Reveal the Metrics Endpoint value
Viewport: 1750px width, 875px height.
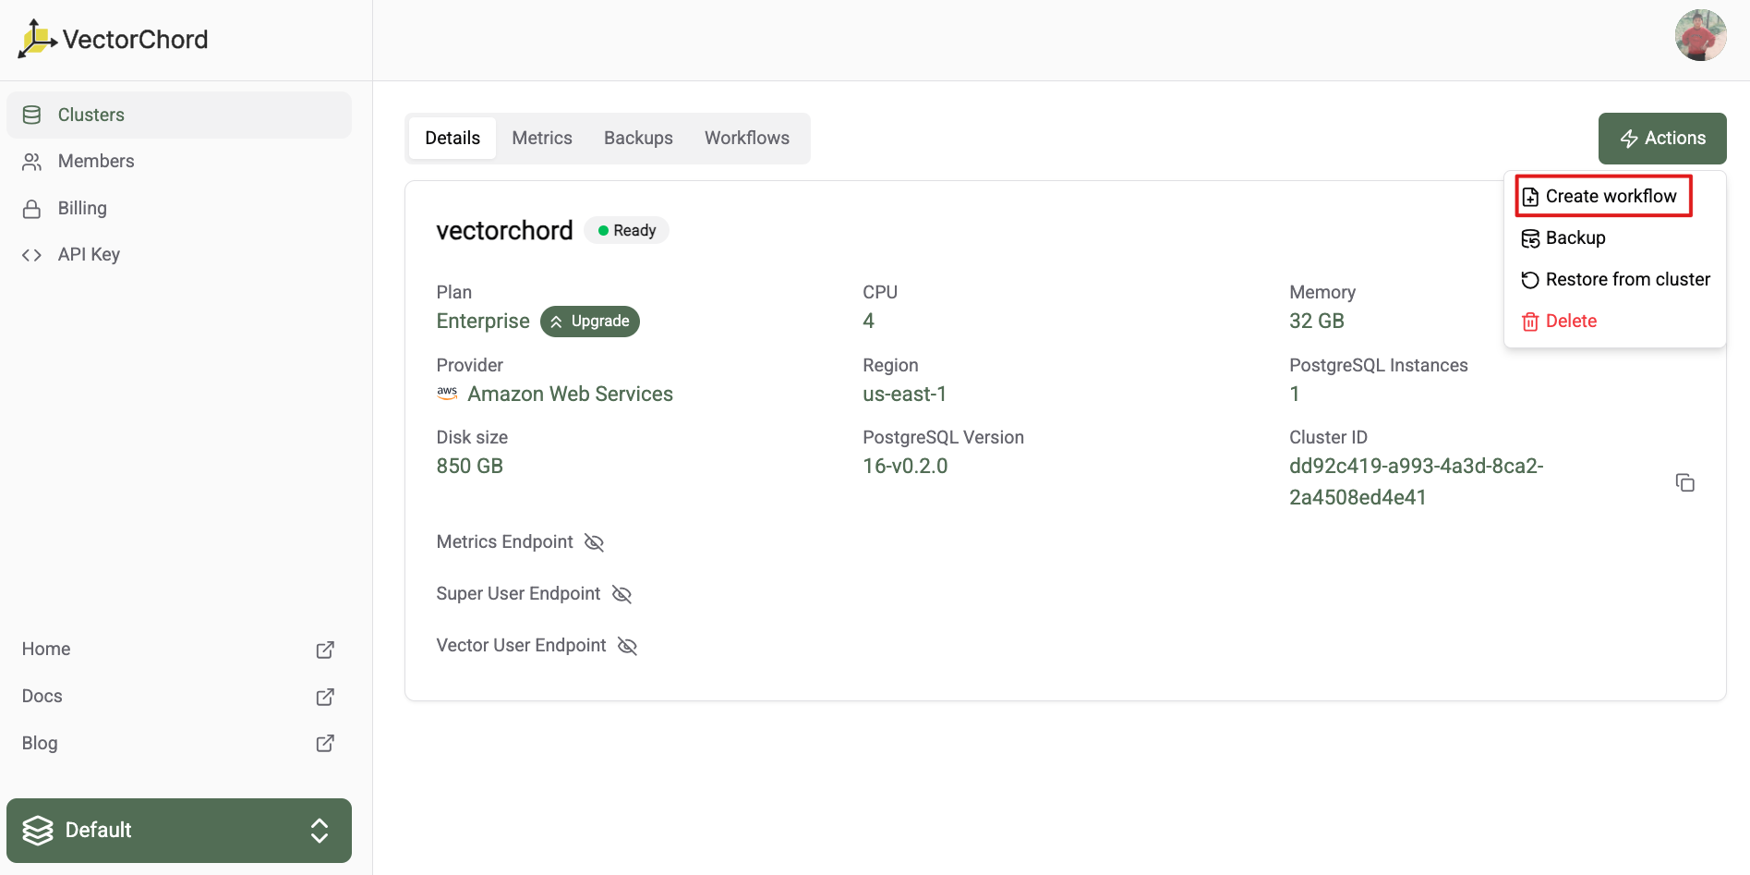(594, 542)
